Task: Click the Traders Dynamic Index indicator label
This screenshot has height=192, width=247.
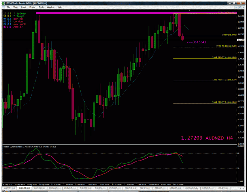Action: [x=30, y=147]
